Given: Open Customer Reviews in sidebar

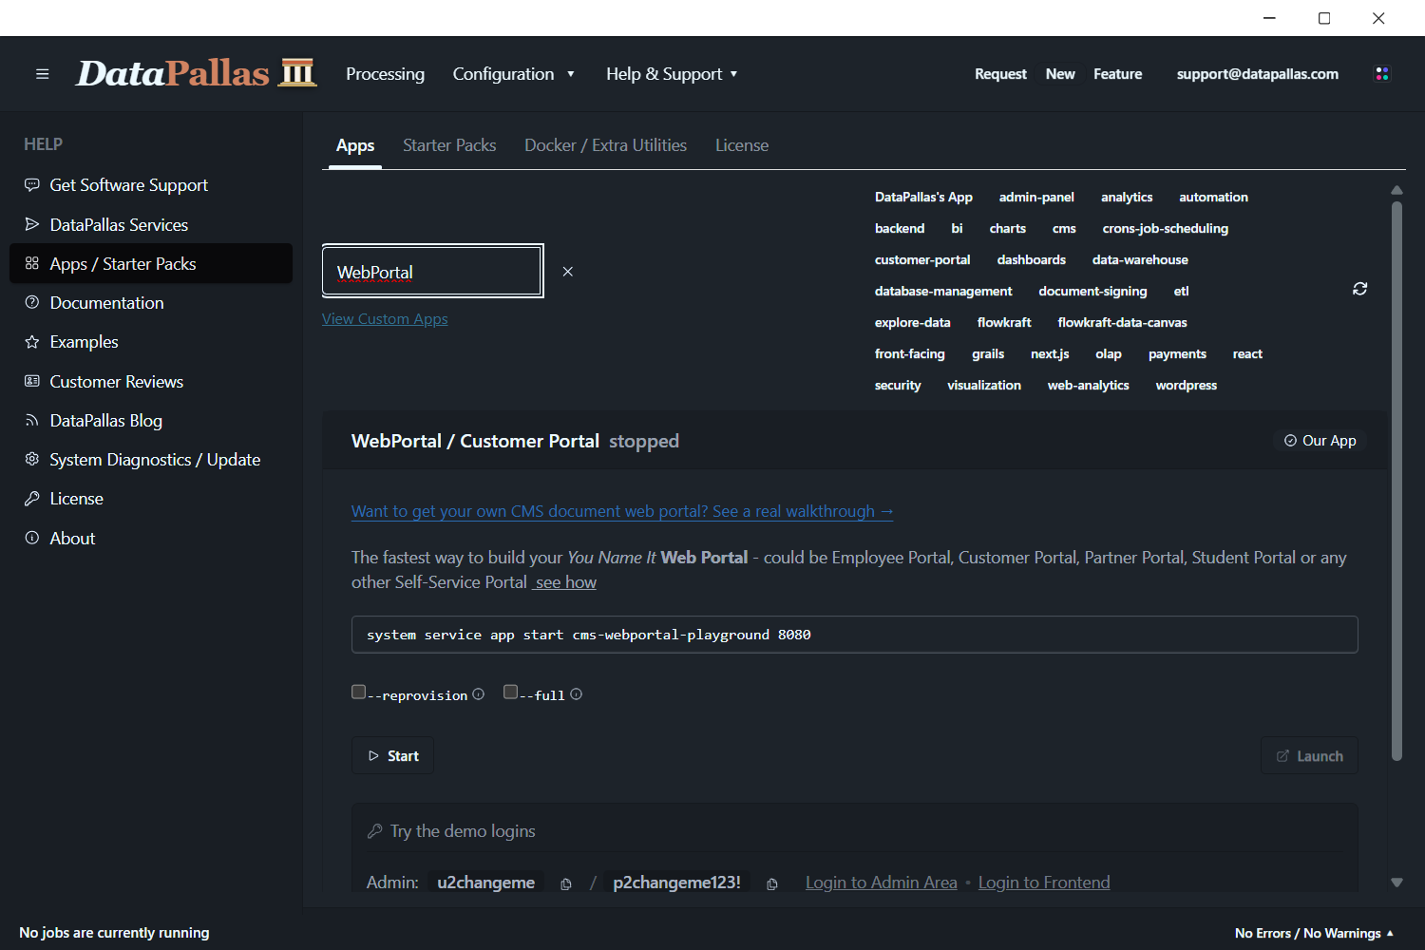Looking at the screenshot, I should [151, 382].
